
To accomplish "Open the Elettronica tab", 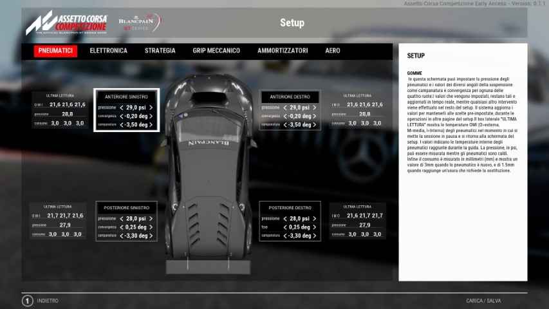I will [x=108, y=51].
